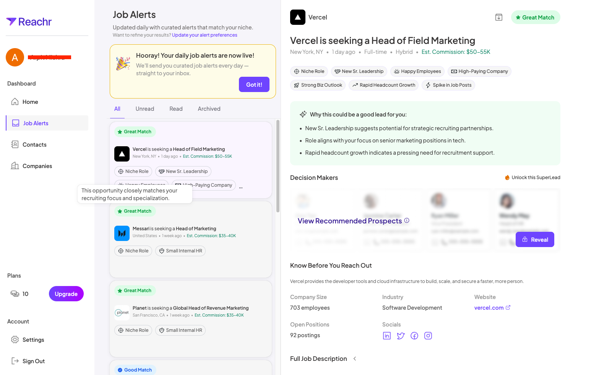
Task: Click the "703 employees" company size value
Action: [310, 308]
